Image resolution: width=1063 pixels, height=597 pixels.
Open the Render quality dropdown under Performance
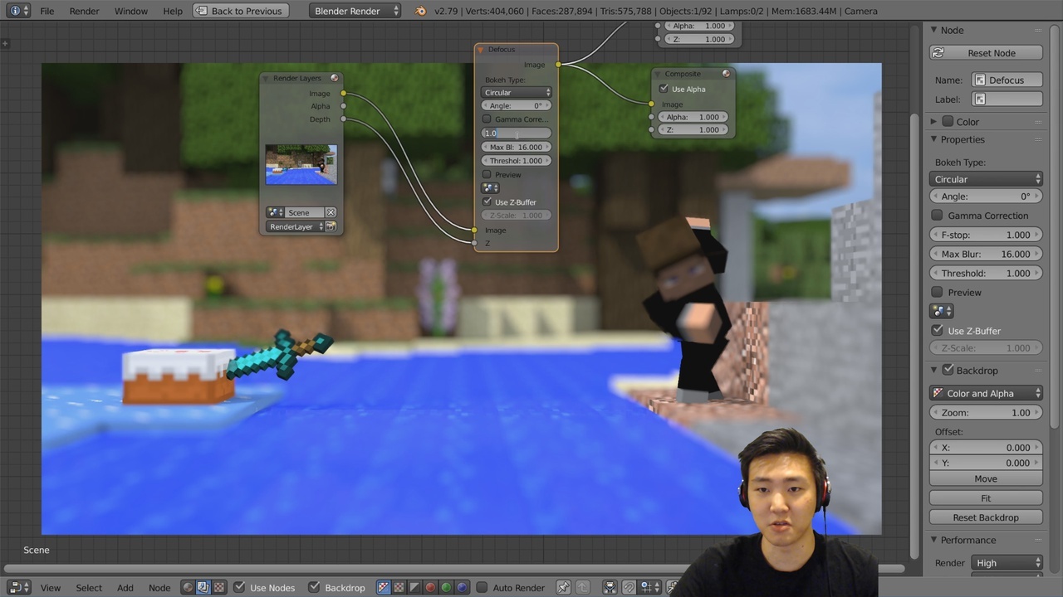point(1006,562)
